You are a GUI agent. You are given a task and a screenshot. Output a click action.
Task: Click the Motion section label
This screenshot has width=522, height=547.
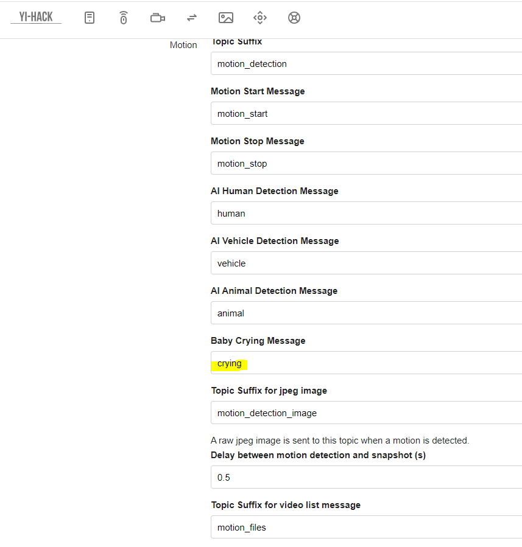183,45
